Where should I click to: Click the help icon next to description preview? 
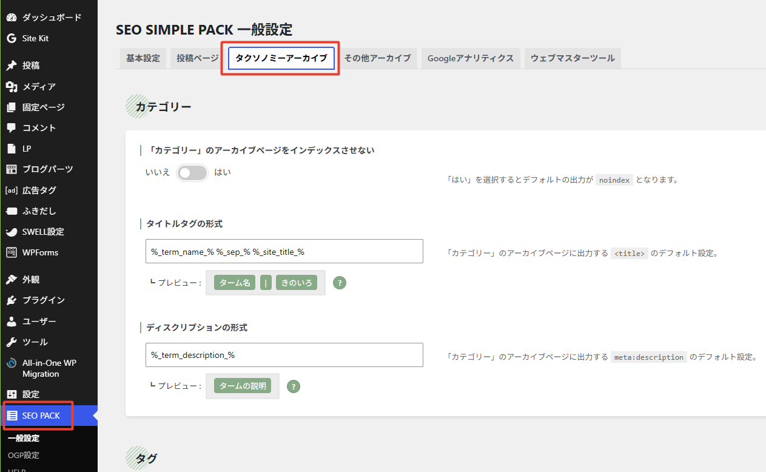tap(294, 386)
